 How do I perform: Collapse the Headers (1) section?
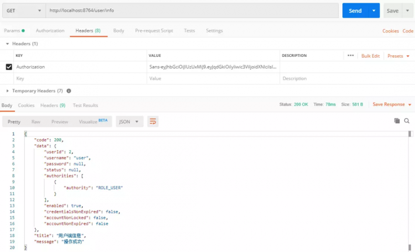[7, 44]
